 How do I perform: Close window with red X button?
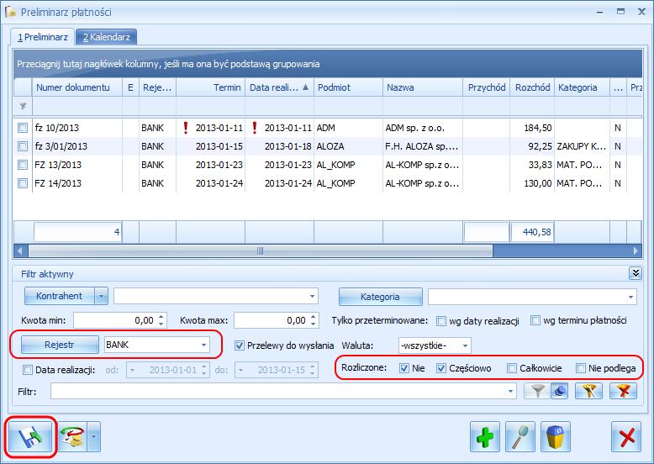coord(626,437)
